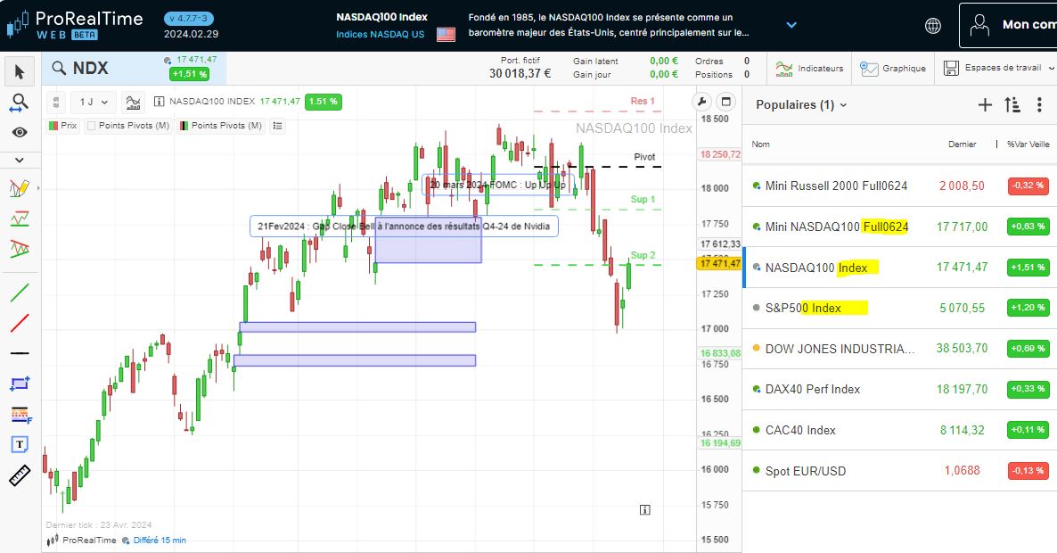Click the magnifier icon beside NDX
Screen dimensions: 1057x553
[x=60, y=68]
